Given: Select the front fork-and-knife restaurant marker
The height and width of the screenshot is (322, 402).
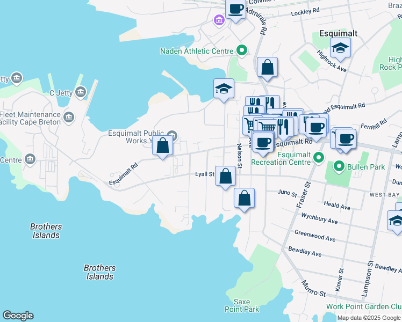Looking at the screenshot, I should 284,128.
